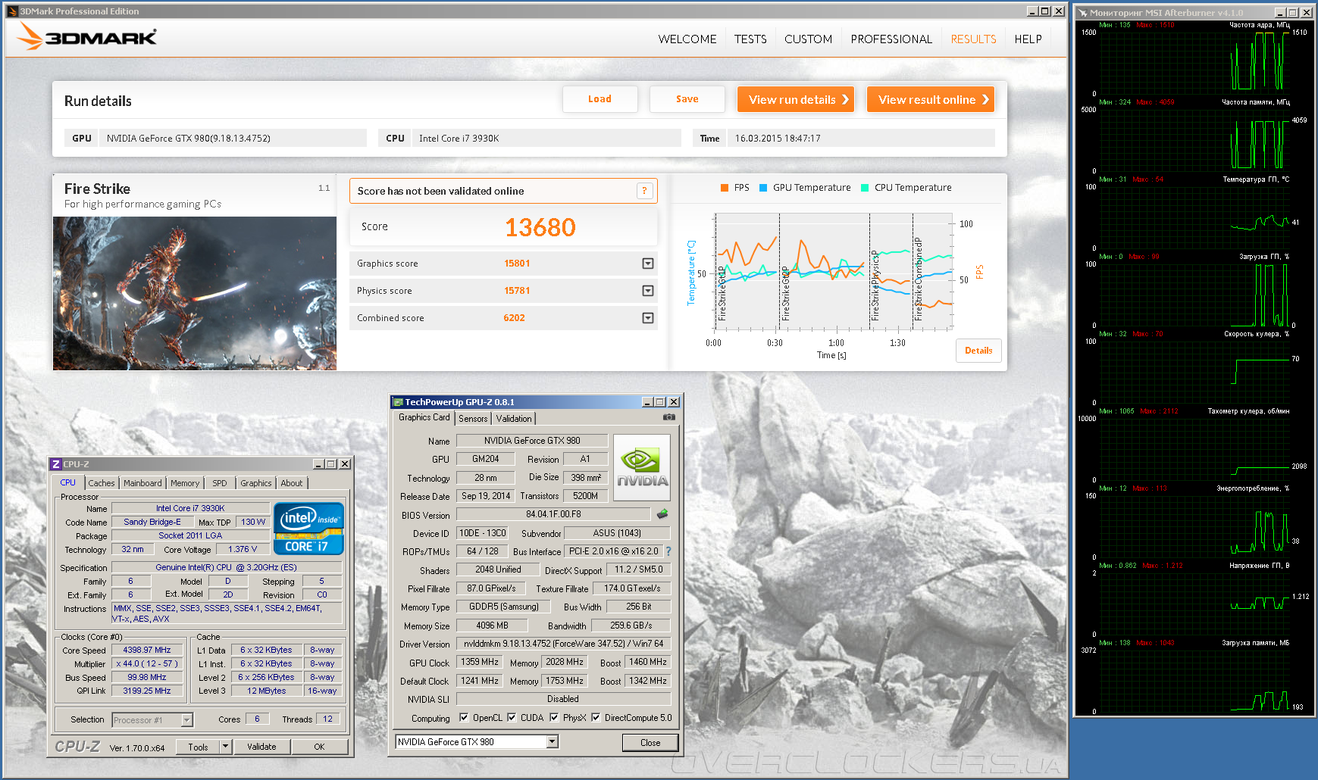Open the About tab in CPU-Z

coord(292,483)
